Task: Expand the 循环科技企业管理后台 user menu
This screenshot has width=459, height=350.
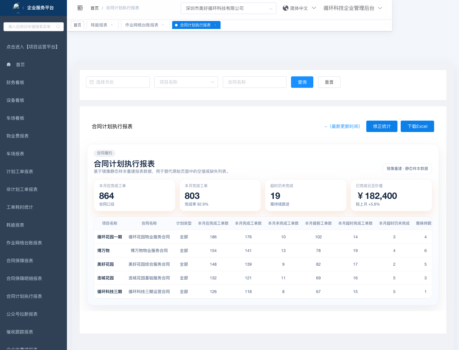Action: pos(380,8)
